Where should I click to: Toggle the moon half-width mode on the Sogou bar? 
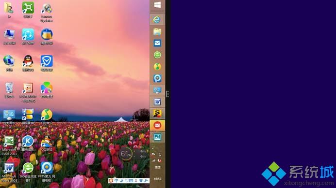pos(121,181)
